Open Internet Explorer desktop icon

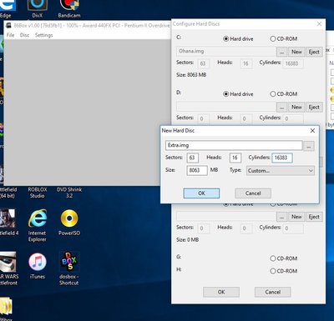coord(38,225)
